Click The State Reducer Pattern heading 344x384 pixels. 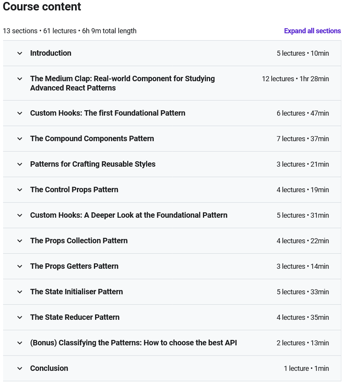point(75,317)
